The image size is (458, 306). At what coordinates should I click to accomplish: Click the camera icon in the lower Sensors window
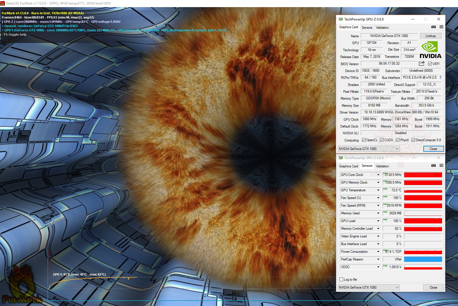[x=433, y=166]
